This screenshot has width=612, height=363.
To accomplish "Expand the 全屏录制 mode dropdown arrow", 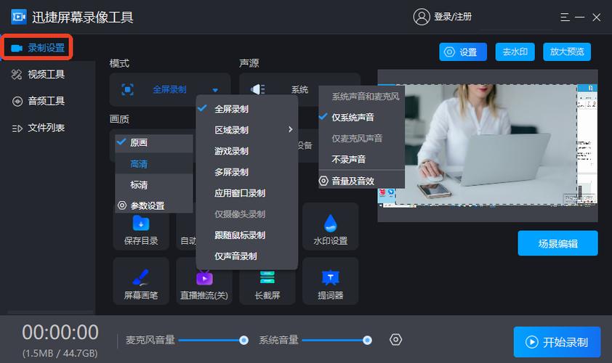I will pos(215,90).
